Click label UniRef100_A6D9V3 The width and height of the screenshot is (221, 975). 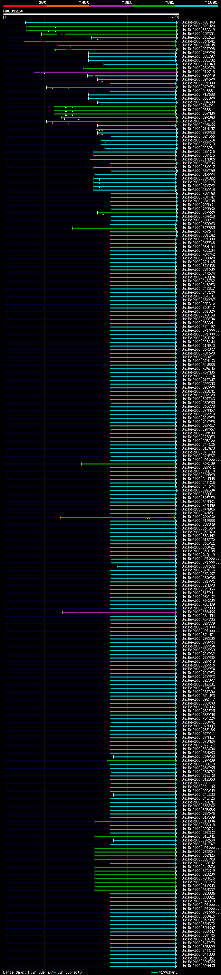coord(198,224)
